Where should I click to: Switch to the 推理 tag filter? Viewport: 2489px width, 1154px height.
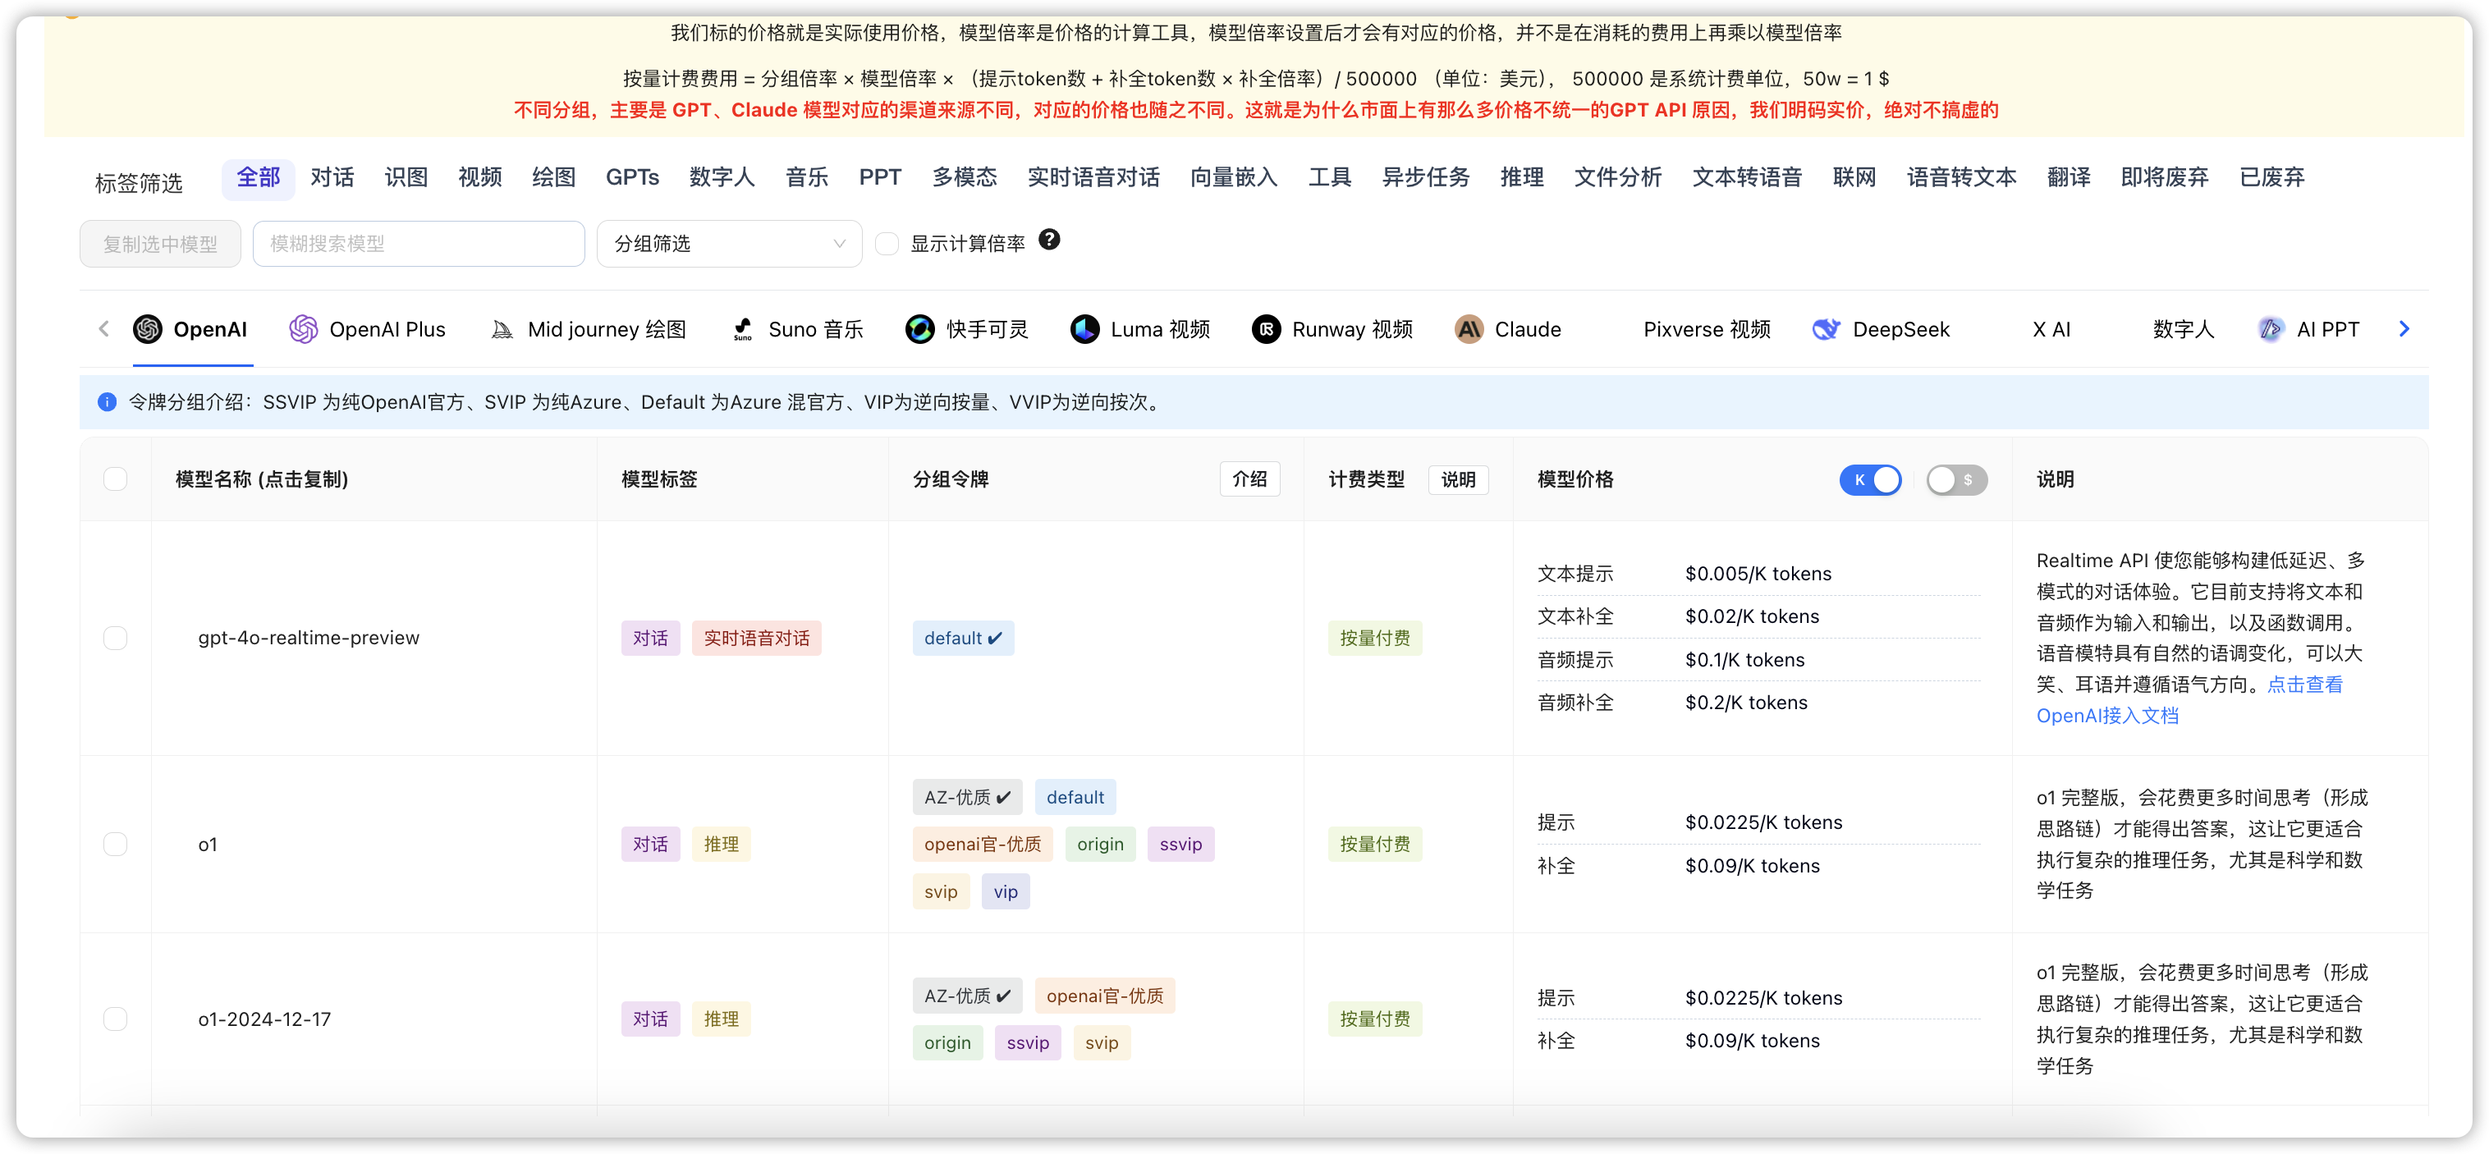(x=1522, y=177)
